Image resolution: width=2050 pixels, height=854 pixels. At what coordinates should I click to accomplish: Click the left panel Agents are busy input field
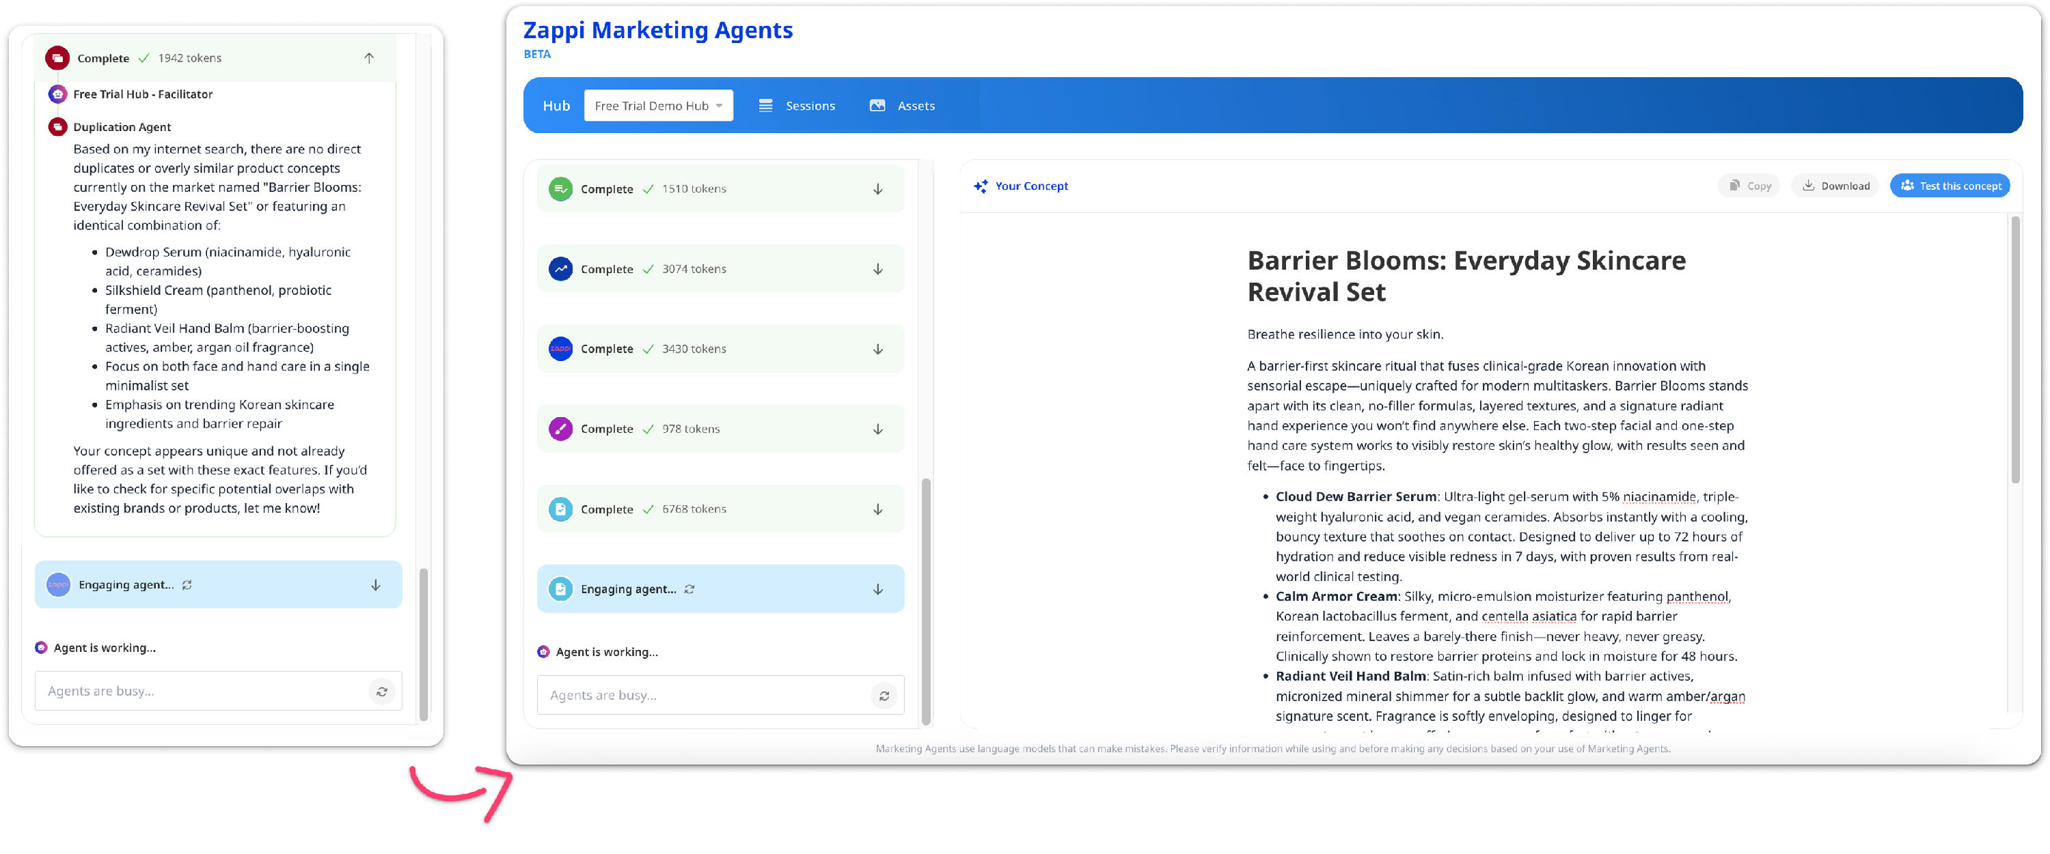point(218,691)
